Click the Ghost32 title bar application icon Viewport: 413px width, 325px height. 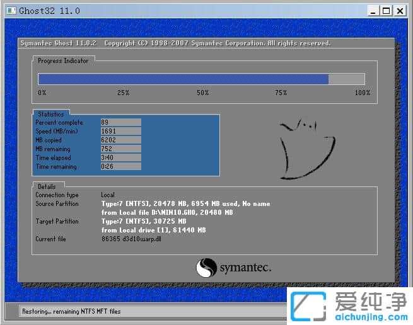coord(10,10)
